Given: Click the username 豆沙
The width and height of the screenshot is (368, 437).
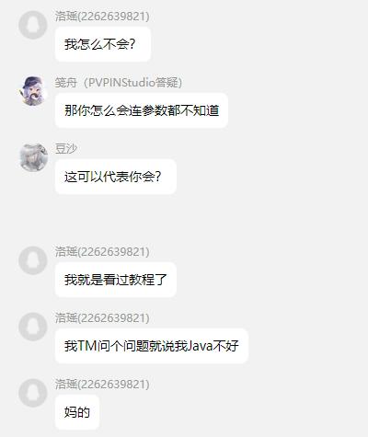Looking at the screenshot, I should [66, 149].
